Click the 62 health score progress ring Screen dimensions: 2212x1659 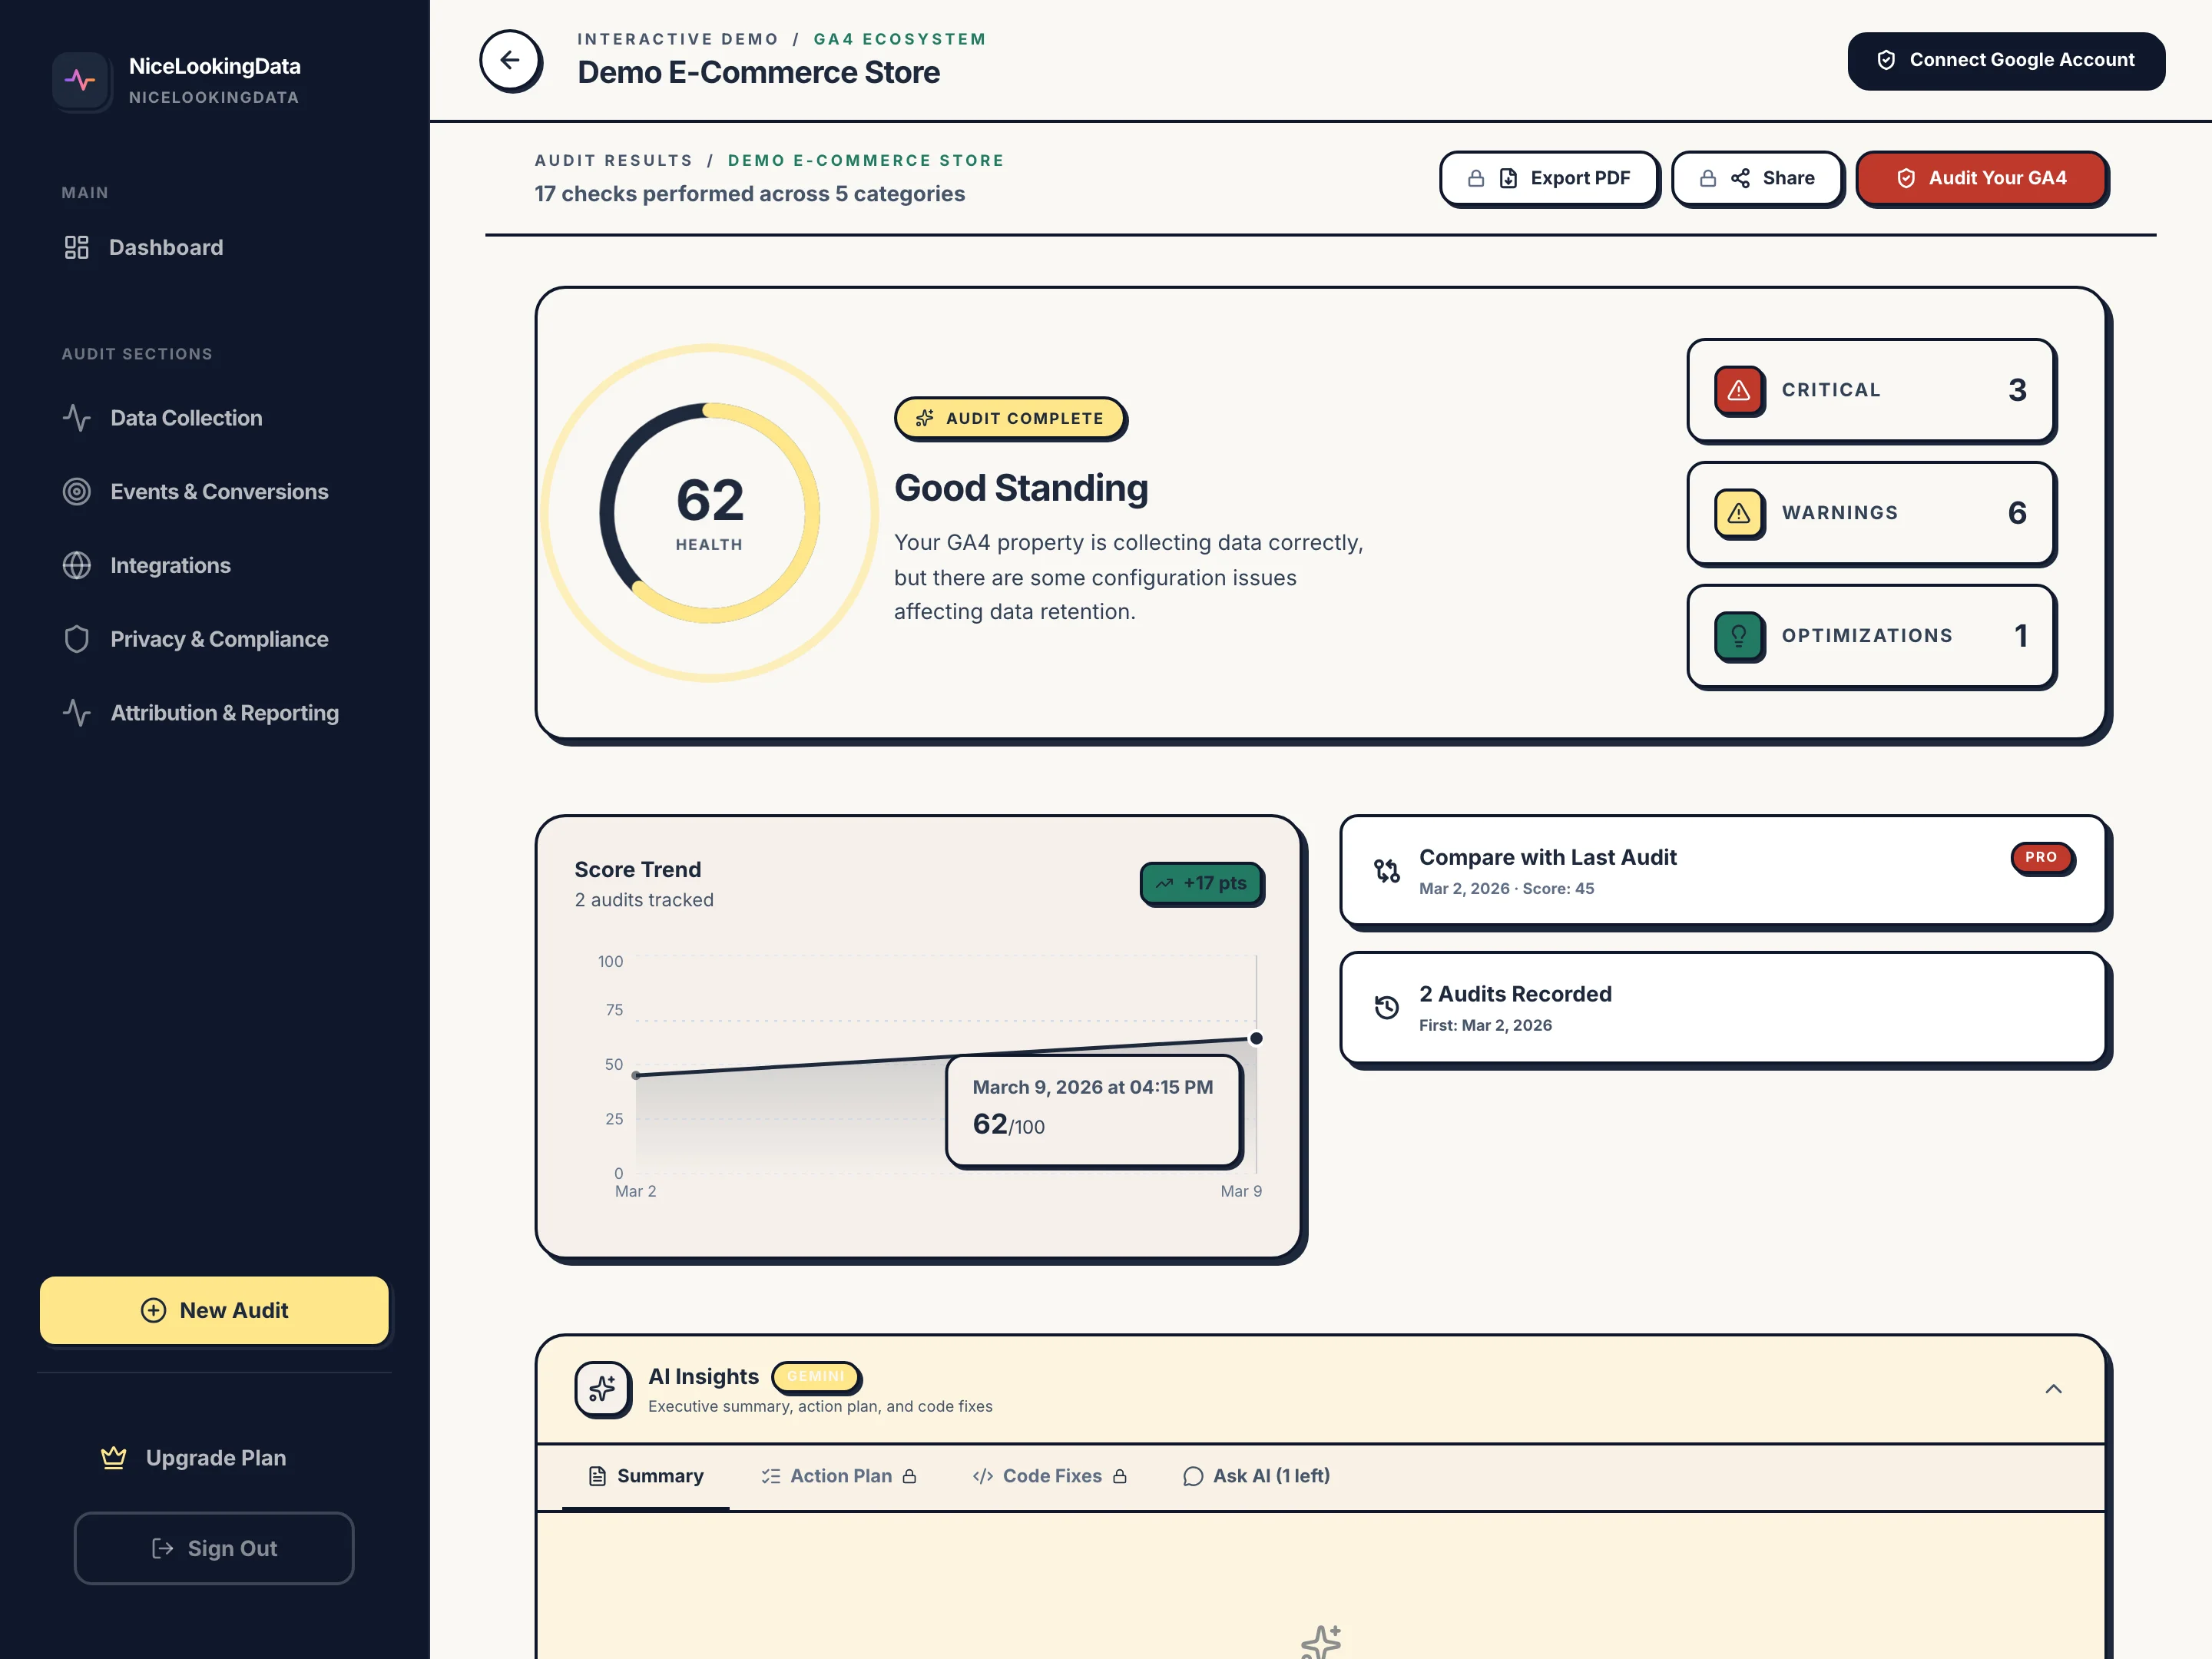[708, 511]
